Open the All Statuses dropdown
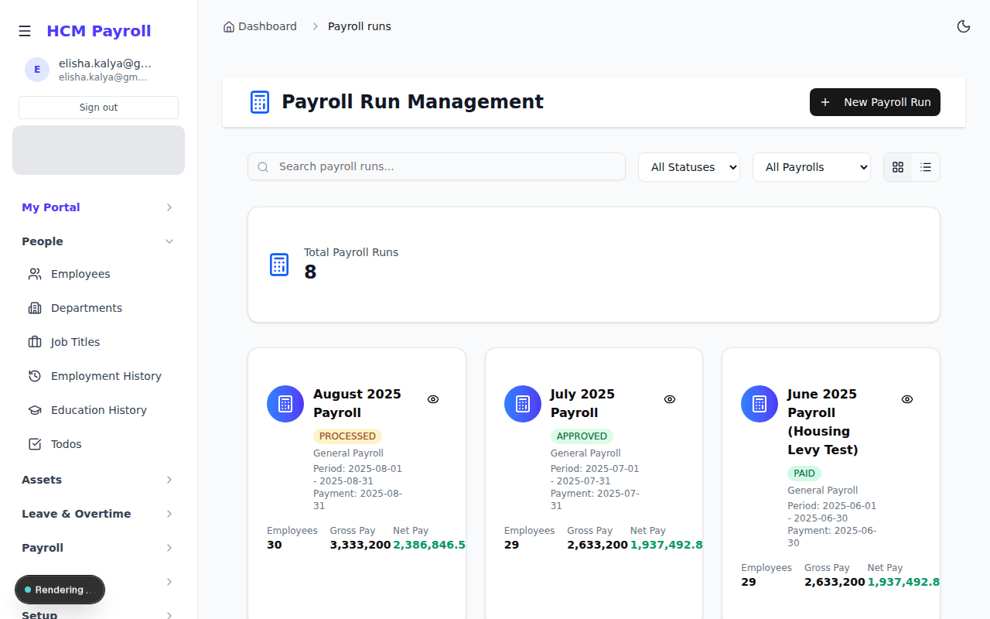Viewport: 990px width, 619px height. pos(688,166)
